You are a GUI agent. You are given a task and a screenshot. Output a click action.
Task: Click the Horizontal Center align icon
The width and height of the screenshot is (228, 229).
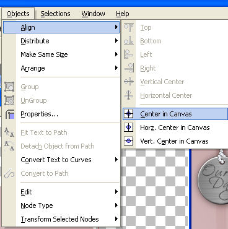tap(129, 95)
